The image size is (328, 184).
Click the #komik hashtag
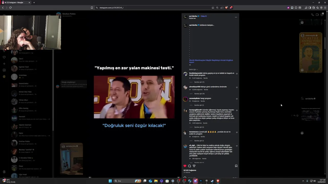[x=192, y=60]
